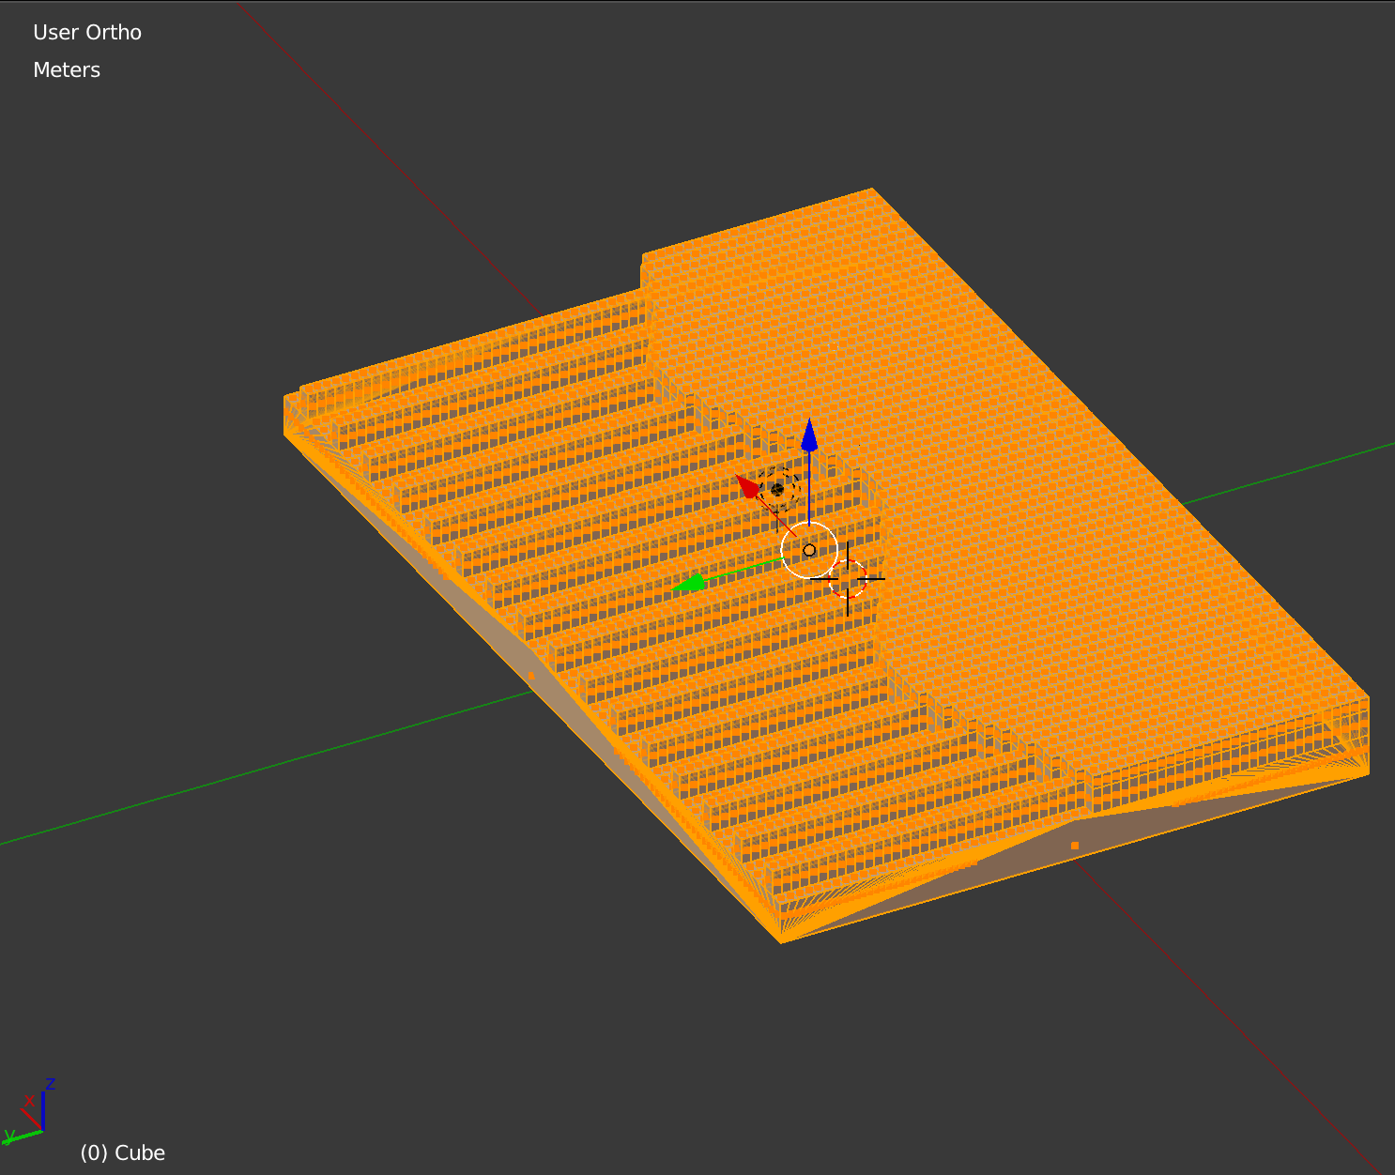The width and height of the screenshot is (1395, 1175).
Task: Click the green Y-axis manipulator arrow
Action: click(x=690, y=584)
